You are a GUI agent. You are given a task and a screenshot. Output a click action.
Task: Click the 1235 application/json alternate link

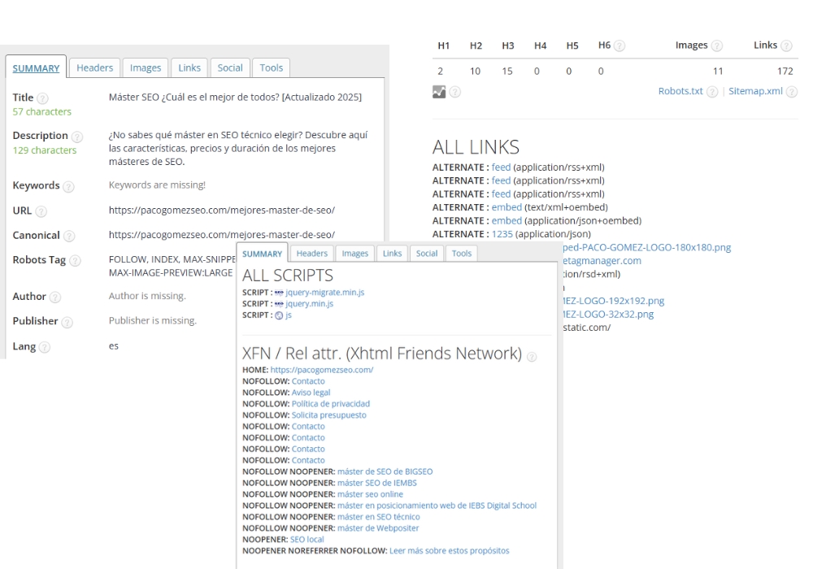pyautogui.click(x=502, y=234)
